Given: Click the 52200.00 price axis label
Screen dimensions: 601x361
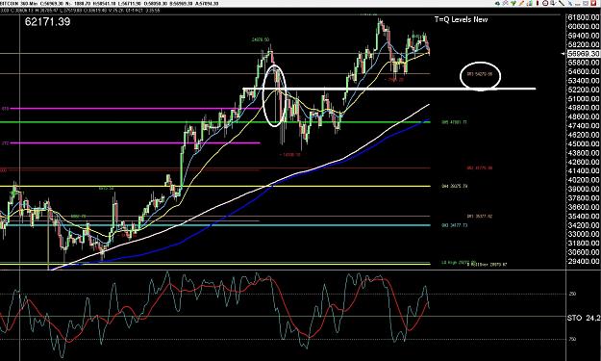Looking at the screenshot, I should coord(584,90).
